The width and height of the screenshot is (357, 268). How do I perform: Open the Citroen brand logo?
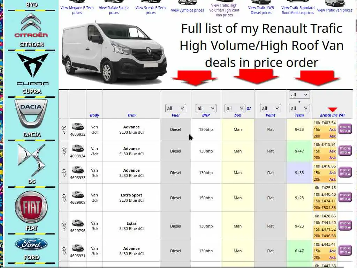[31, 25]
